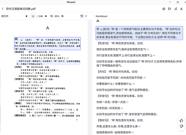Click the highlighted 啊 paragraph in Markdown
This screenshot has height=135, width=186.
tap(139, 33)
